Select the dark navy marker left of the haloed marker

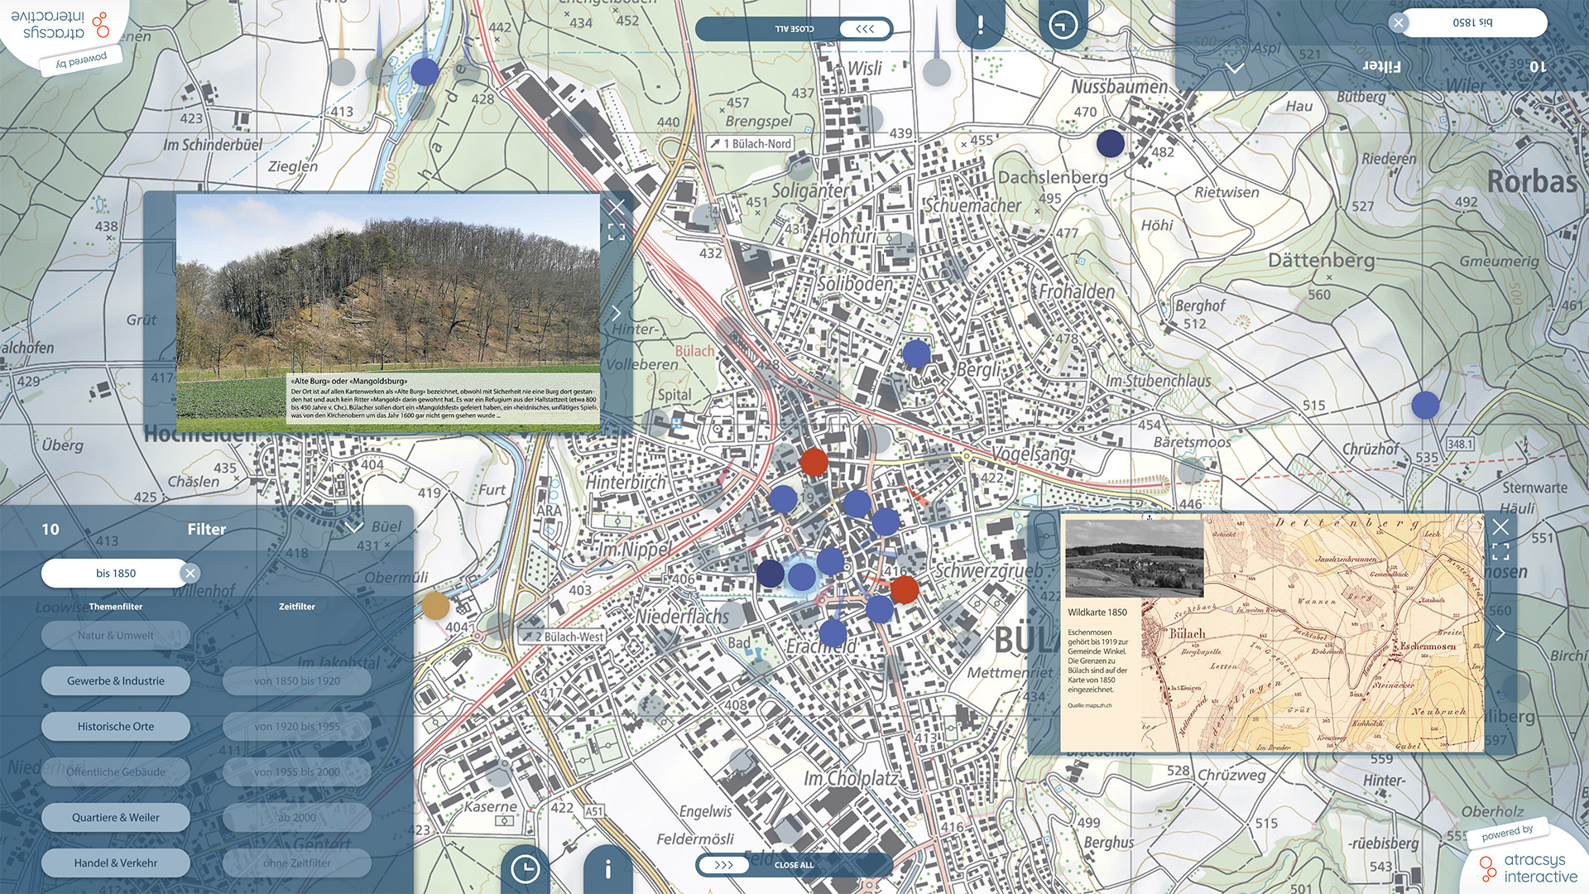coord(770,573)
